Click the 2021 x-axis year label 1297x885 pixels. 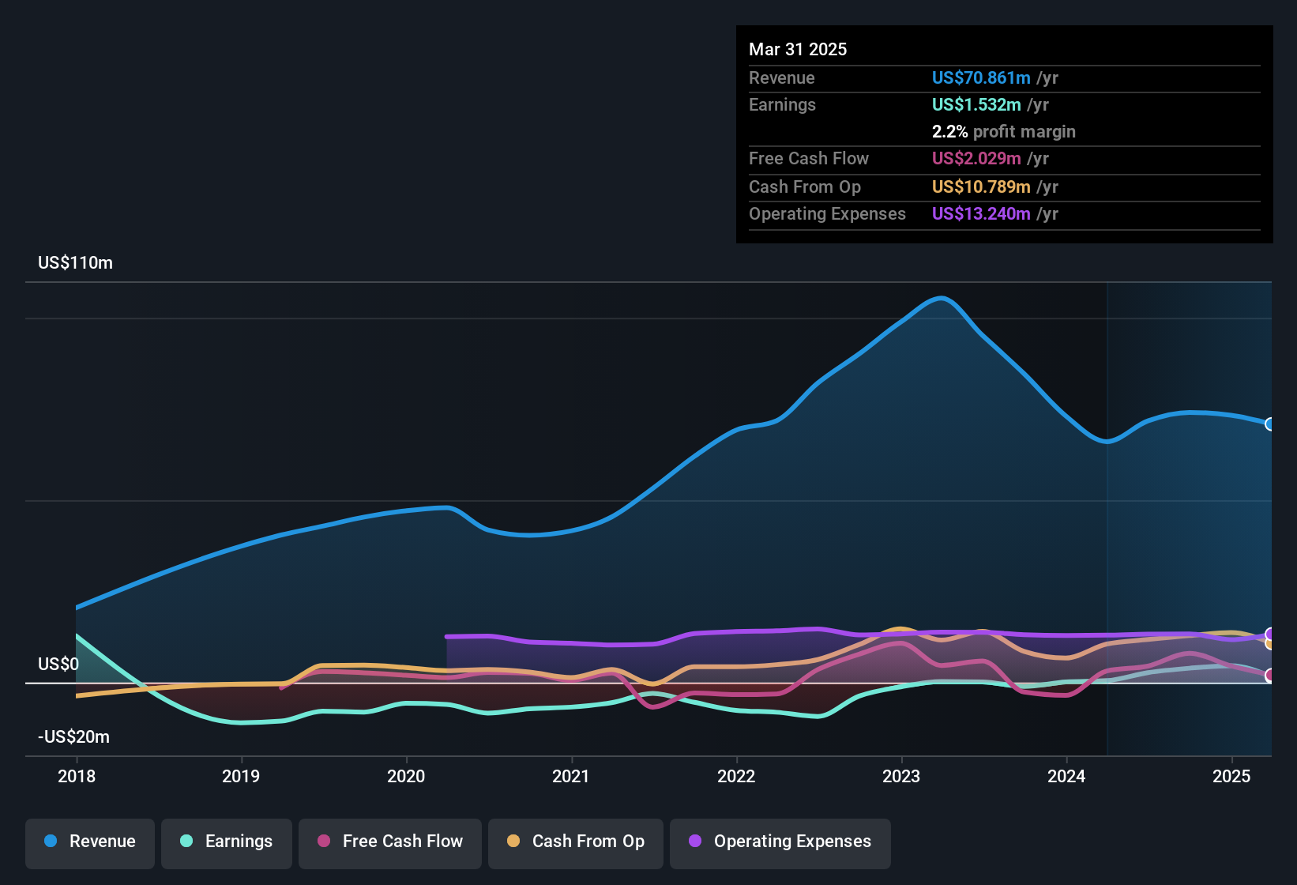(571, 776)
